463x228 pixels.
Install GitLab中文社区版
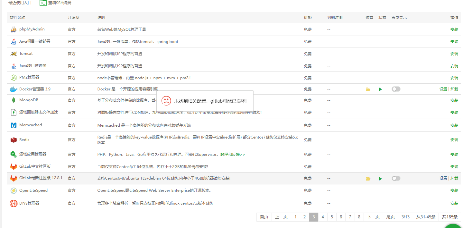point(454,167)
